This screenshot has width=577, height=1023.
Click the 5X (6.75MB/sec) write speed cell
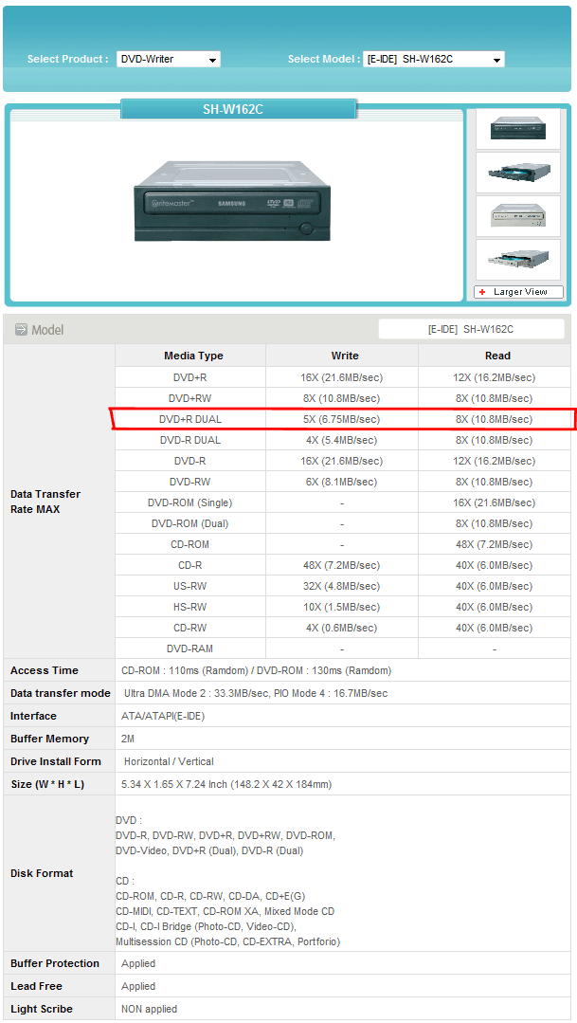pyautogui.click(x=342, y=419)
